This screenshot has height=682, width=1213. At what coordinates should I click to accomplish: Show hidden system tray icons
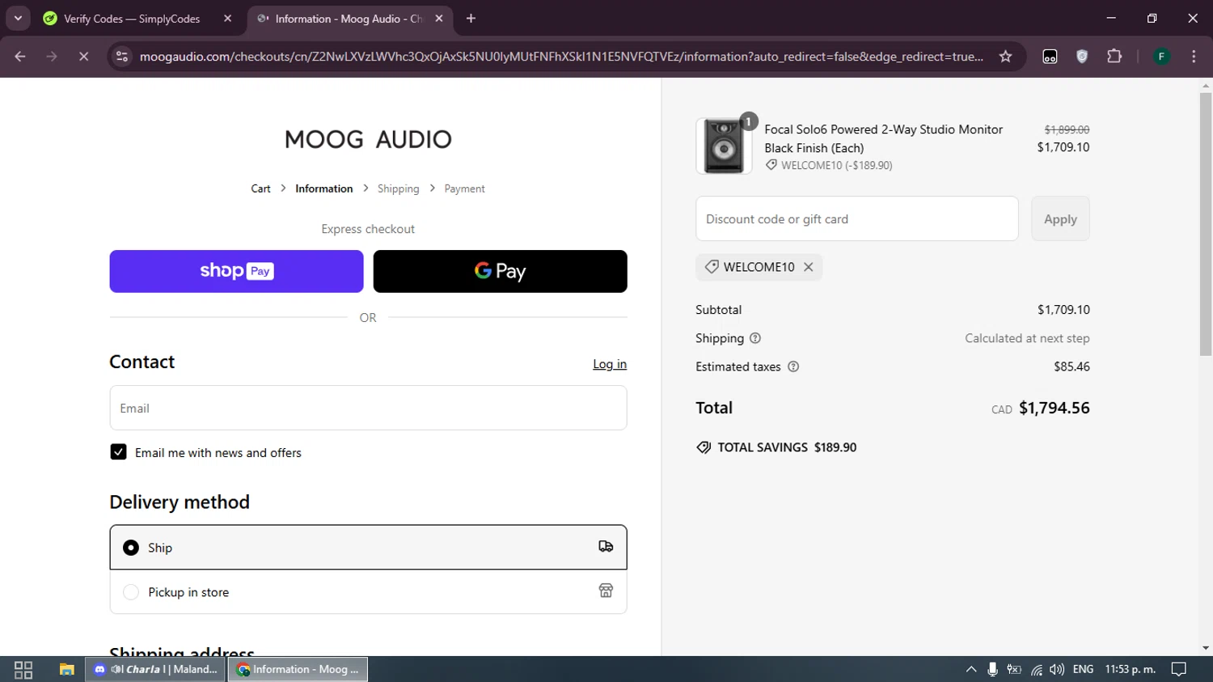click(x=971, y=669)
